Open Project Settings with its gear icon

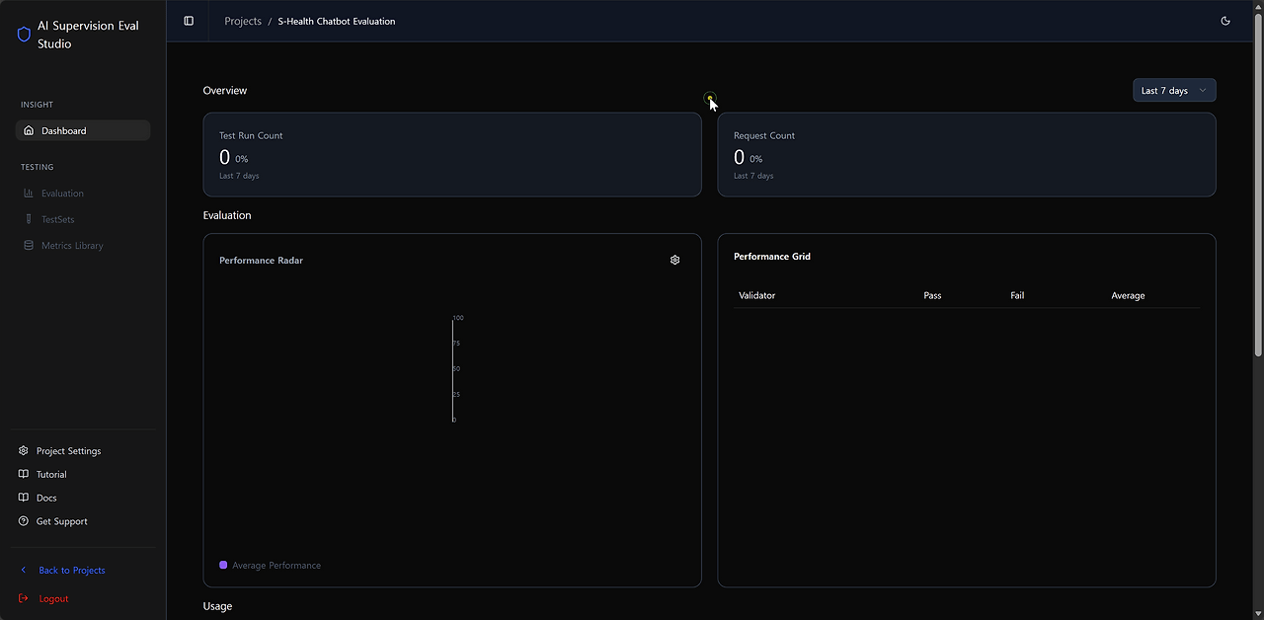(23, 450)
